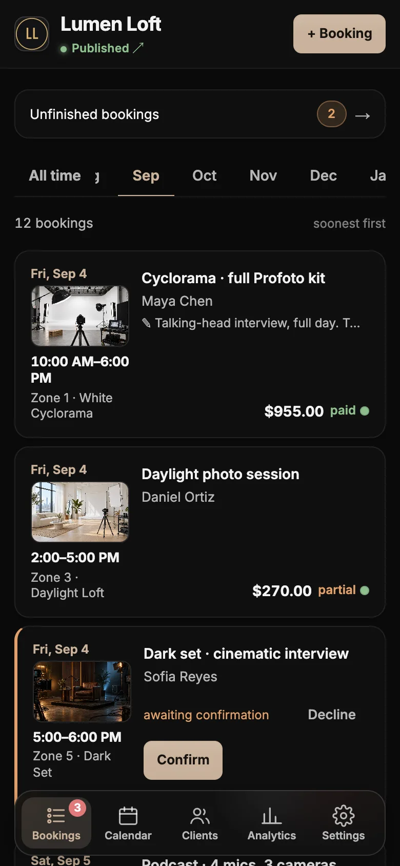Image resolution: width=400 pixels, height=866 pixels.
Task: Click the unfinished bookings arrow icon
Action: [x=363, y=115]
